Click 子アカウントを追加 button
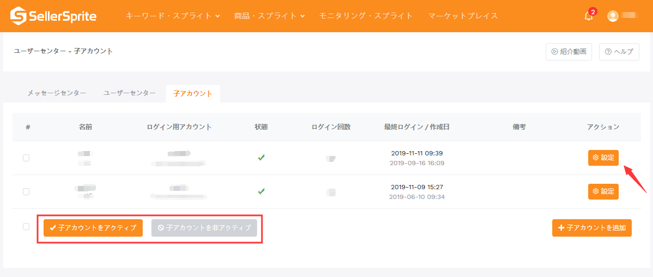Screen dimensions: 653x277 [x=591, y=228]
